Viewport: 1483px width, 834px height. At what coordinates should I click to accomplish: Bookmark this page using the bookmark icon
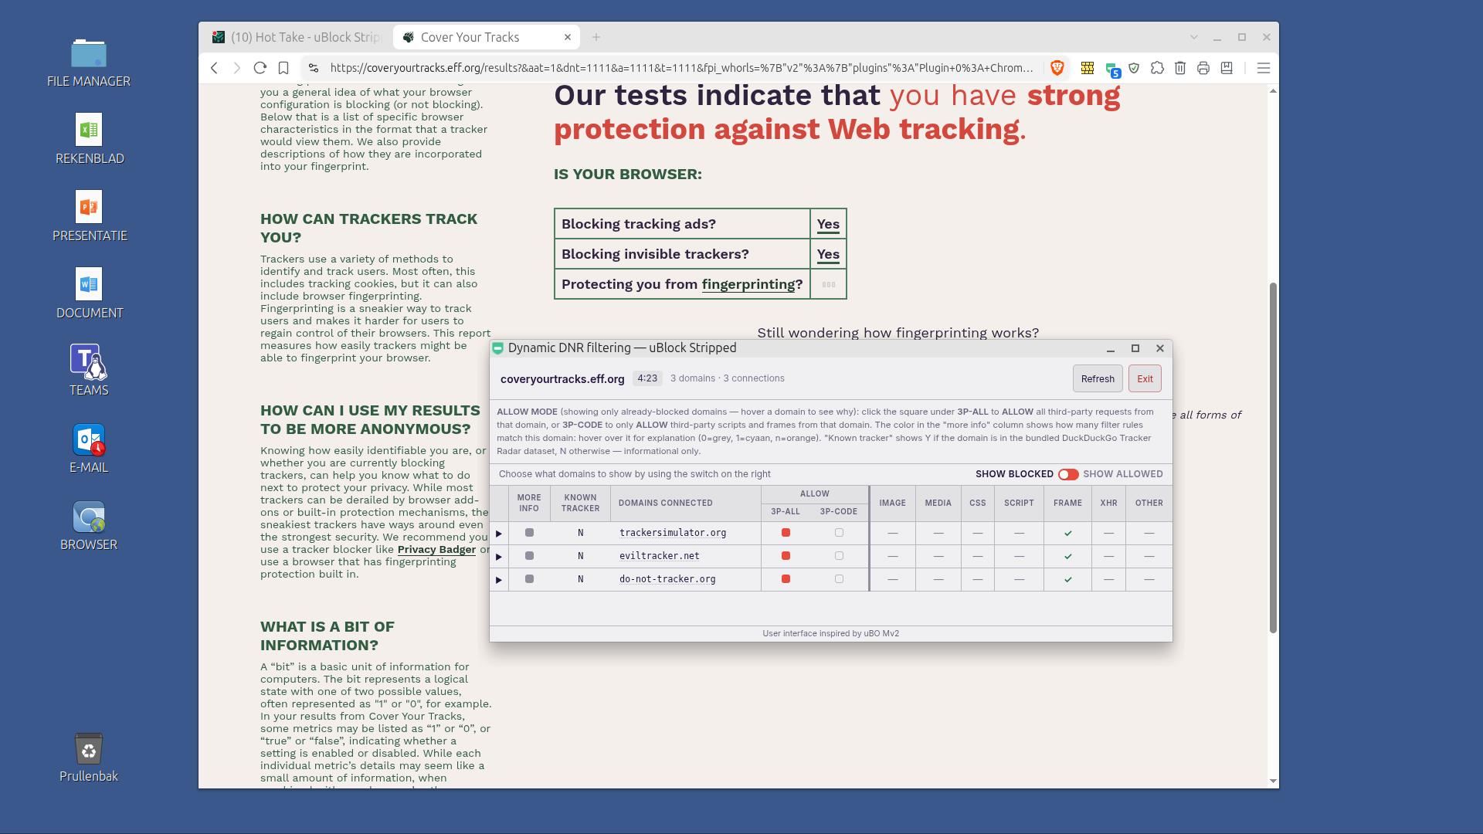coord(283,68)
